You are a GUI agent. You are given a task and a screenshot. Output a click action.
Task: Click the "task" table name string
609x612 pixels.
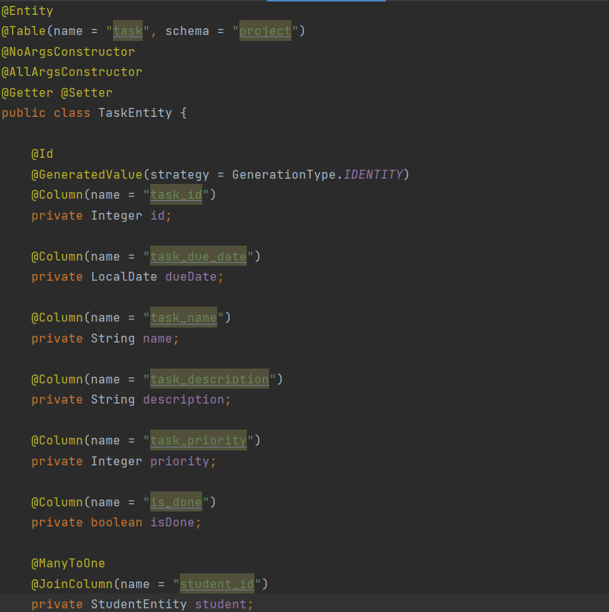pos(127,31)
